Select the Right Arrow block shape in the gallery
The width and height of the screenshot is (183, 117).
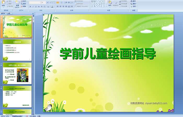(101, 4)
